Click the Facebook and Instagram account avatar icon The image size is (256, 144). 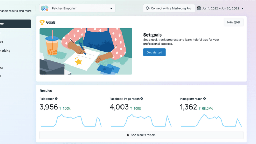coord(45,8)
